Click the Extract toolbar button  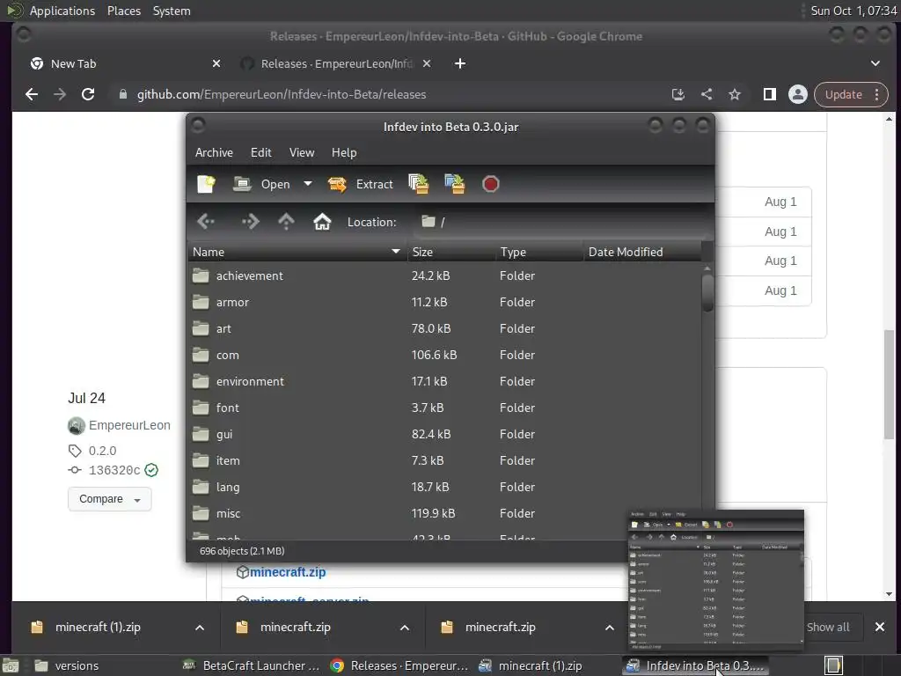360,184
